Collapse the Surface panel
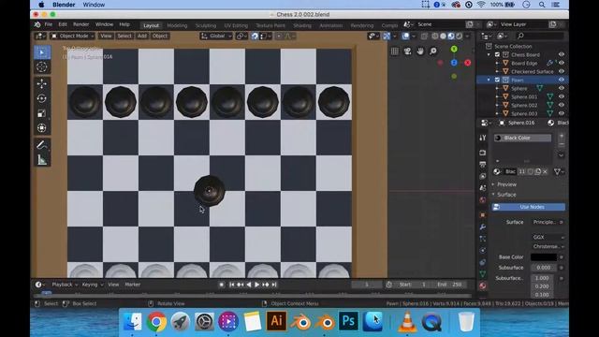 (506, 195)
